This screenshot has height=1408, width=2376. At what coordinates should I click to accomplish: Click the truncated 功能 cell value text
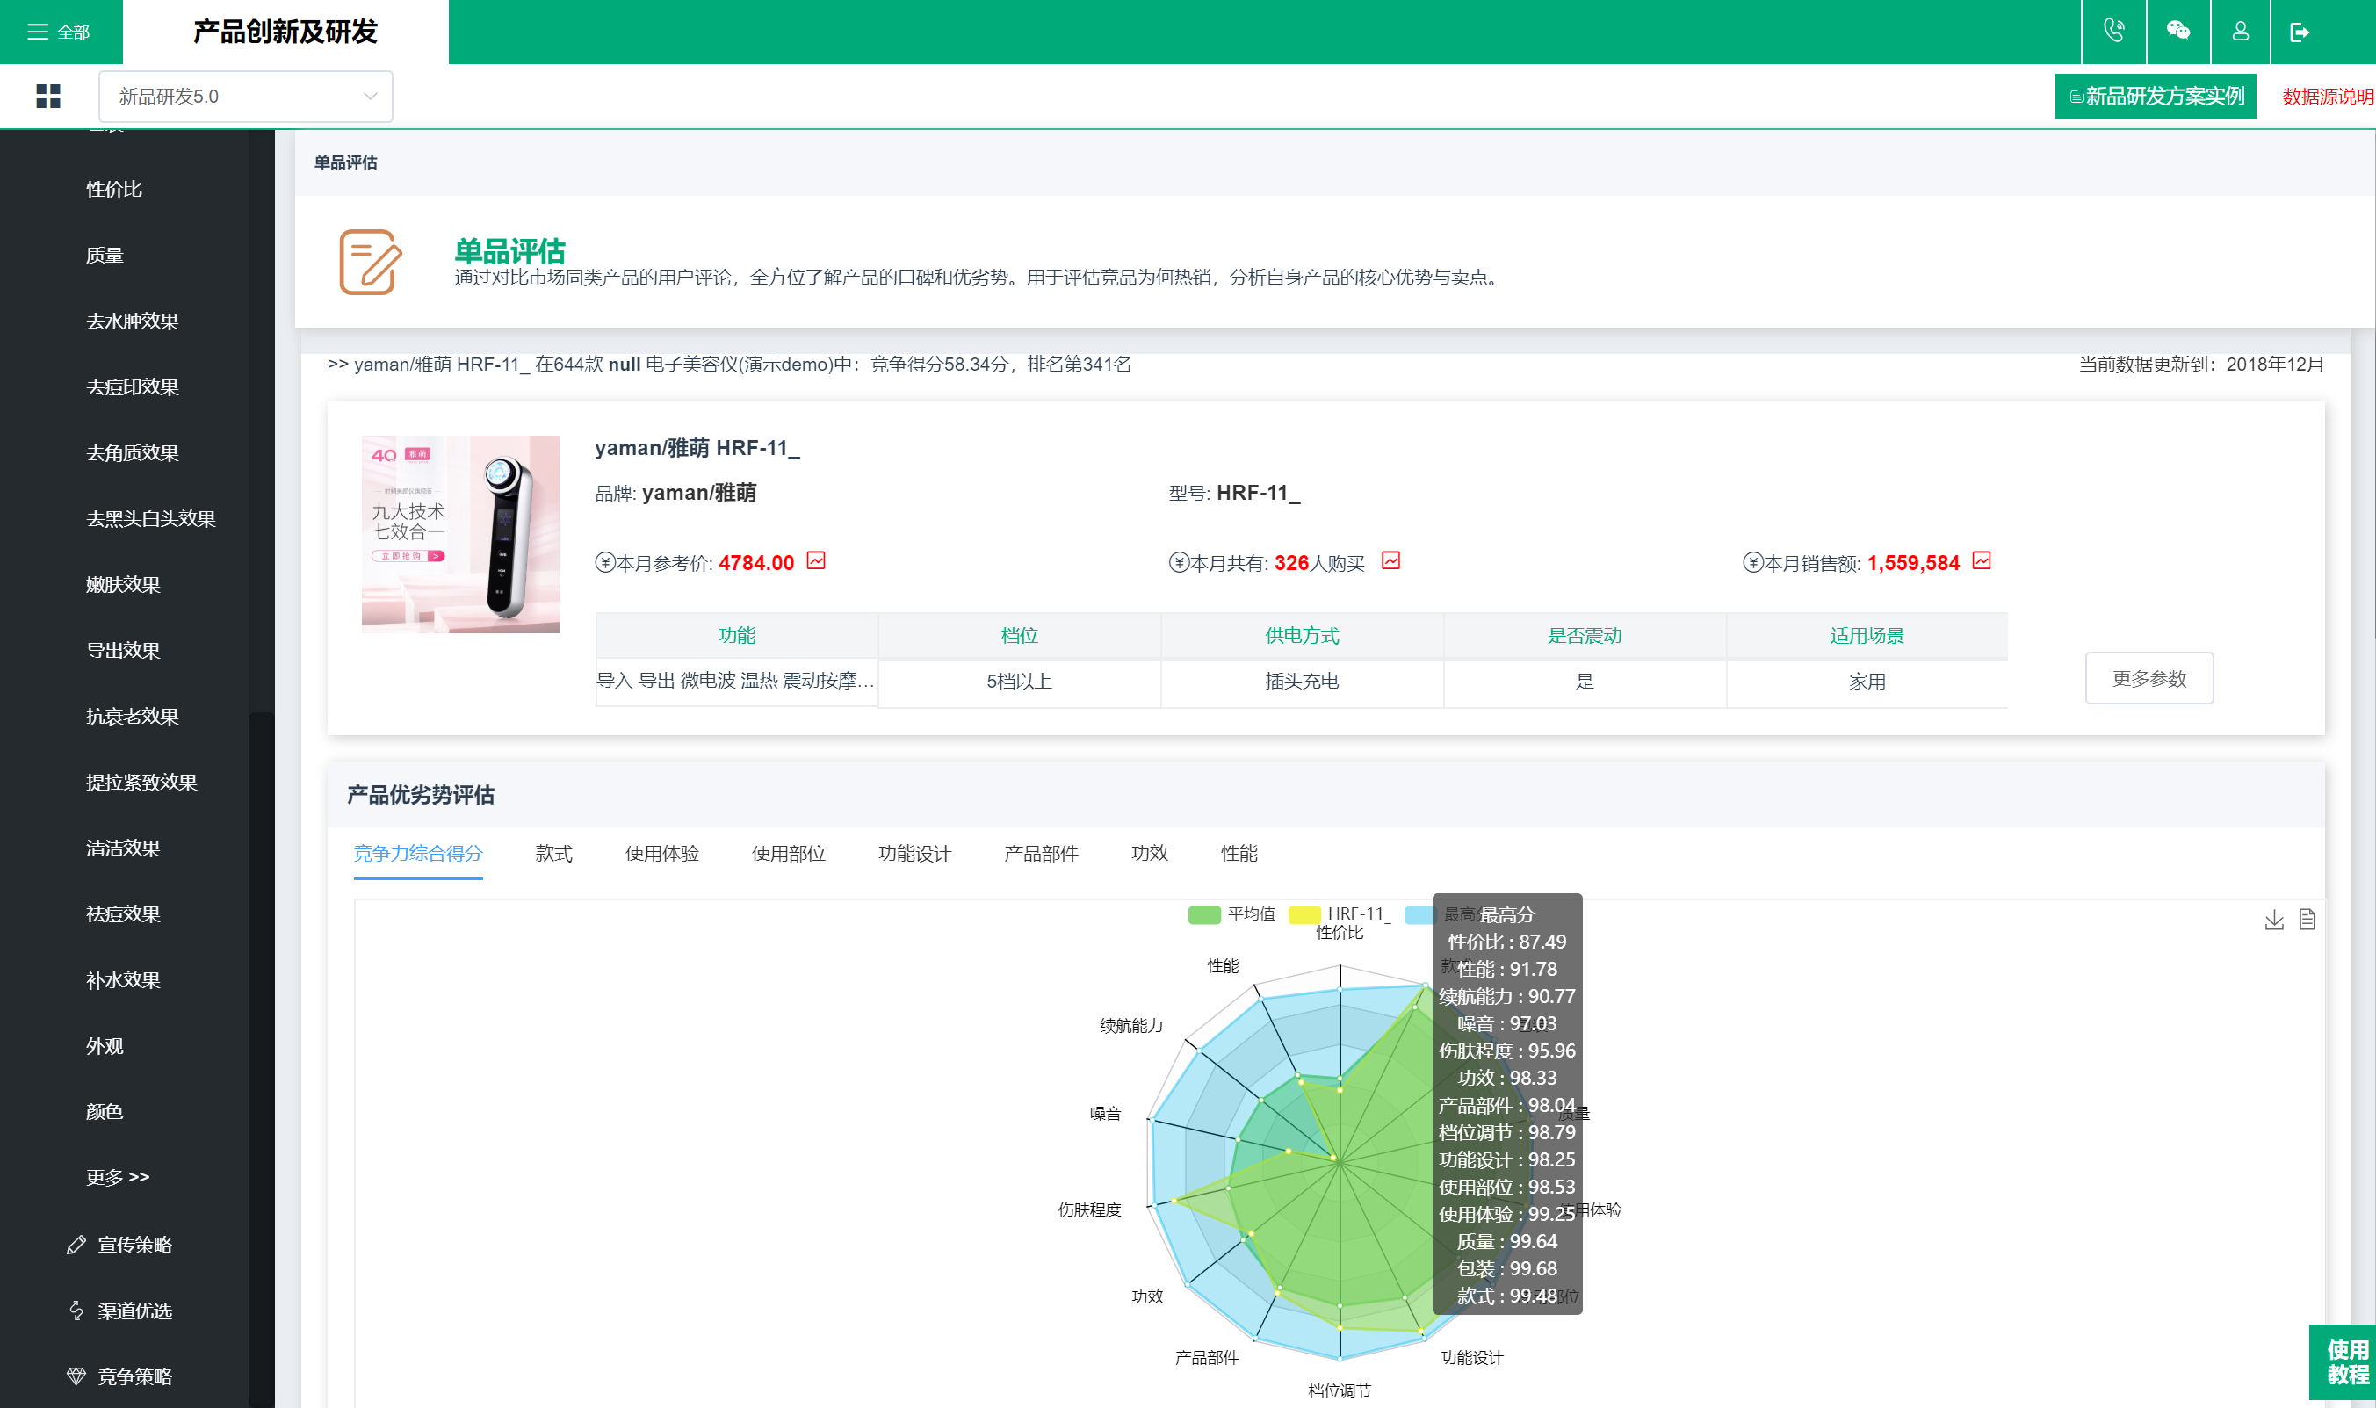[735, 680]
